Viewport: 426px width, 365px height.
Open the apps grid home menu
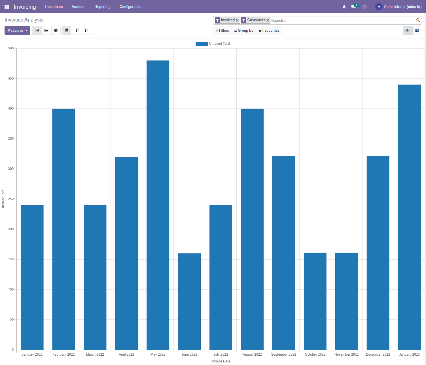pos(7,7)
